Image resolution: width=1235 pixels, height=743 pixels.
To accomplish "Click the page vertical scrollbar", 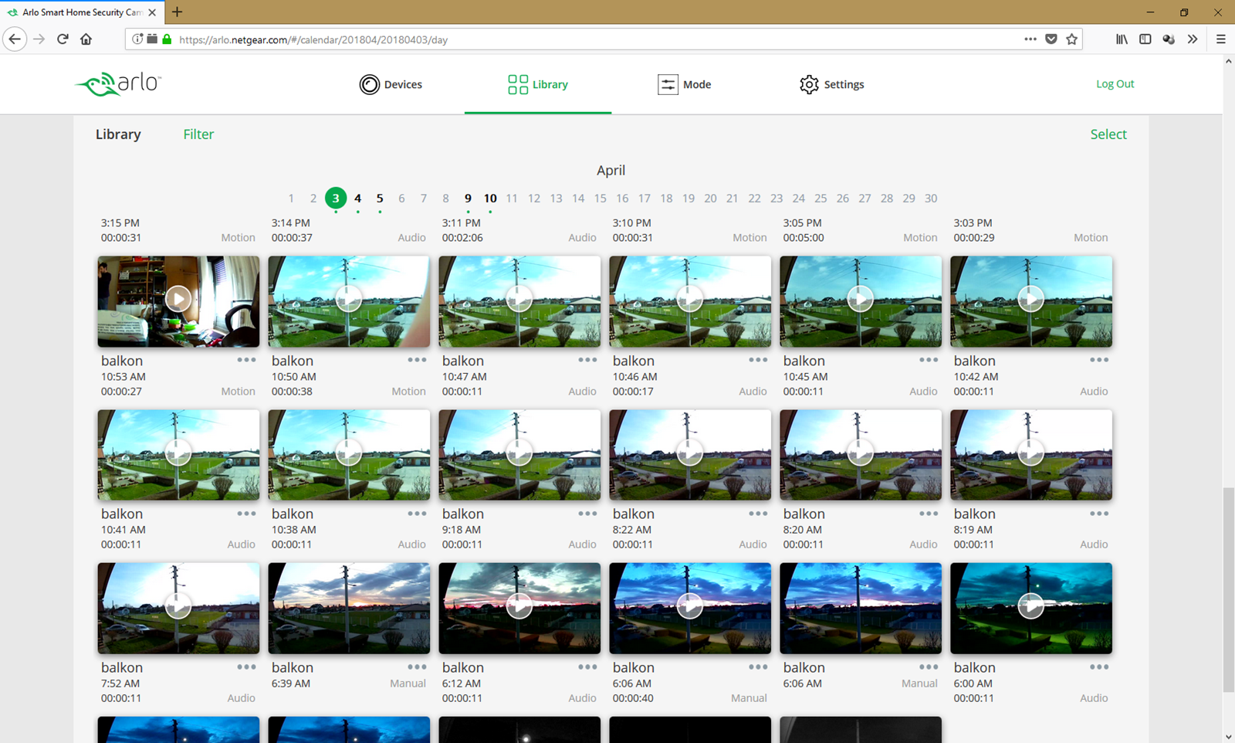I will point(1228,591).
